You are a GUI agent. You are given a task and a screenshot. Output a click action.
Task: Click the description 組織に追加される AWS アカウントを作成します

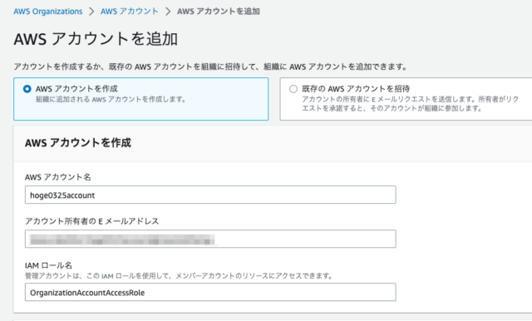click(x=111, y=100)
